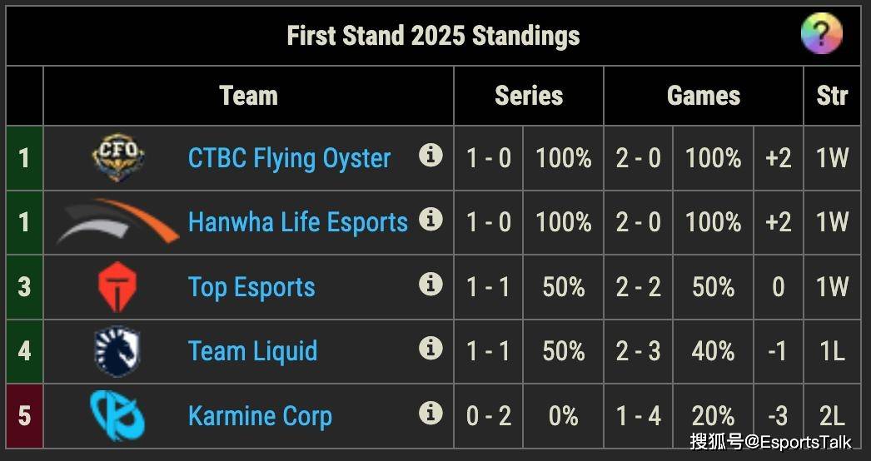Click the Series column header

[x=529, y=96]
